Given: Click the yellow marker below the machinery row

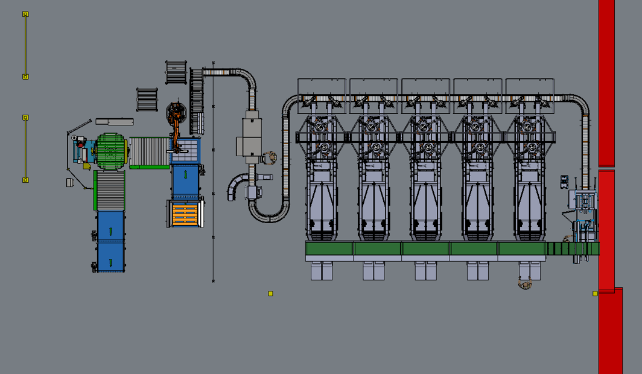Looking at the screenshot, I should point(270,292).
